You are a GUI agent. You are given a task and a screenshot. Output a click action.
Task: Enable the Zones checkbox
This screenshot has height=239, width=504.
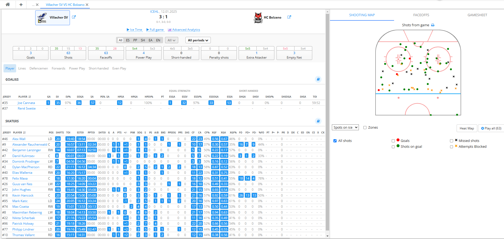(x=365, y=128)
